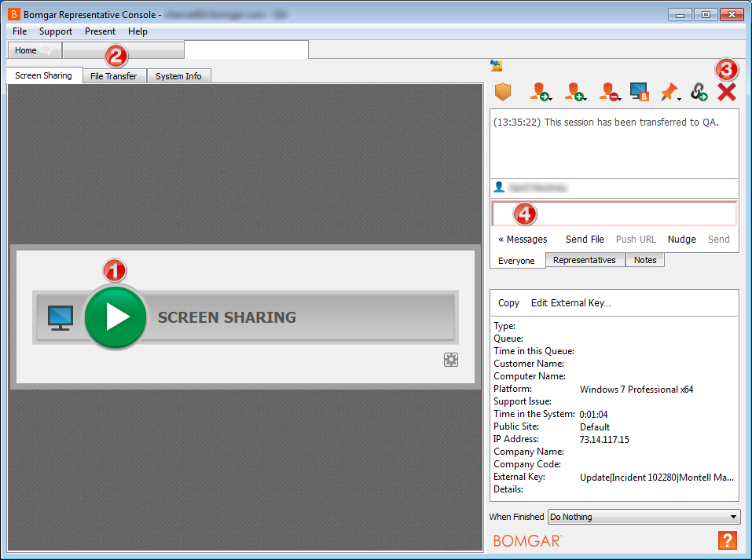Screen dimensions: 752x560
Task: Click the orange shield elevate icon
Action: click(x=503, y=92)
